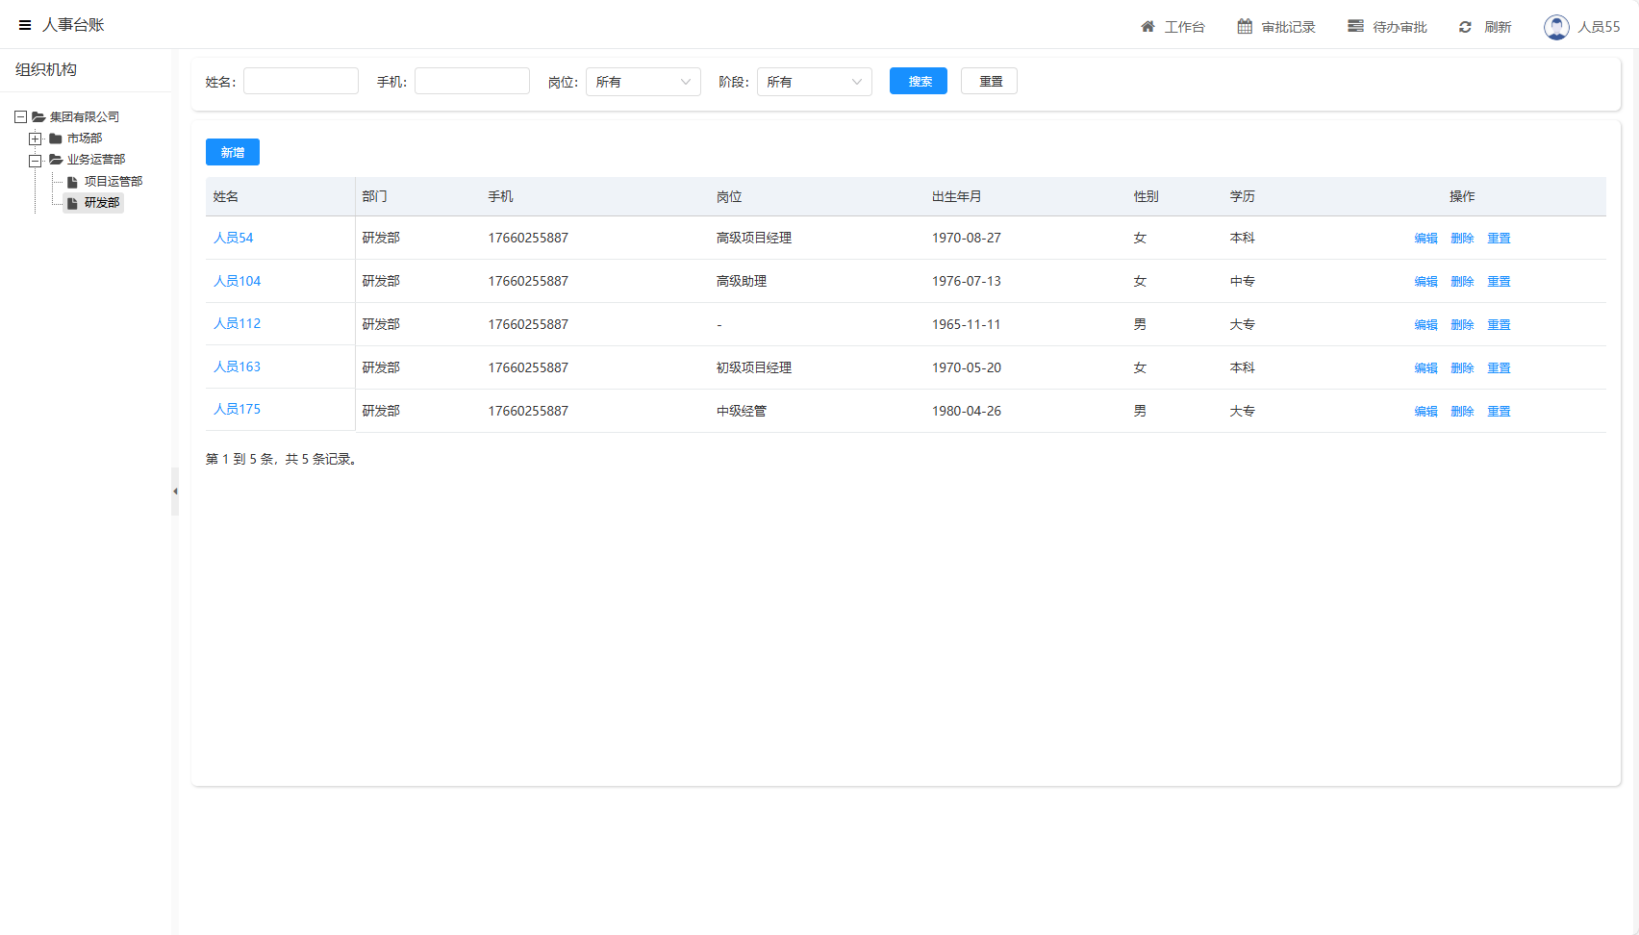This screenshot has height=935, width=1639.
Task: Click the 人员55 user avatar
Action: tap(1556, 27)
